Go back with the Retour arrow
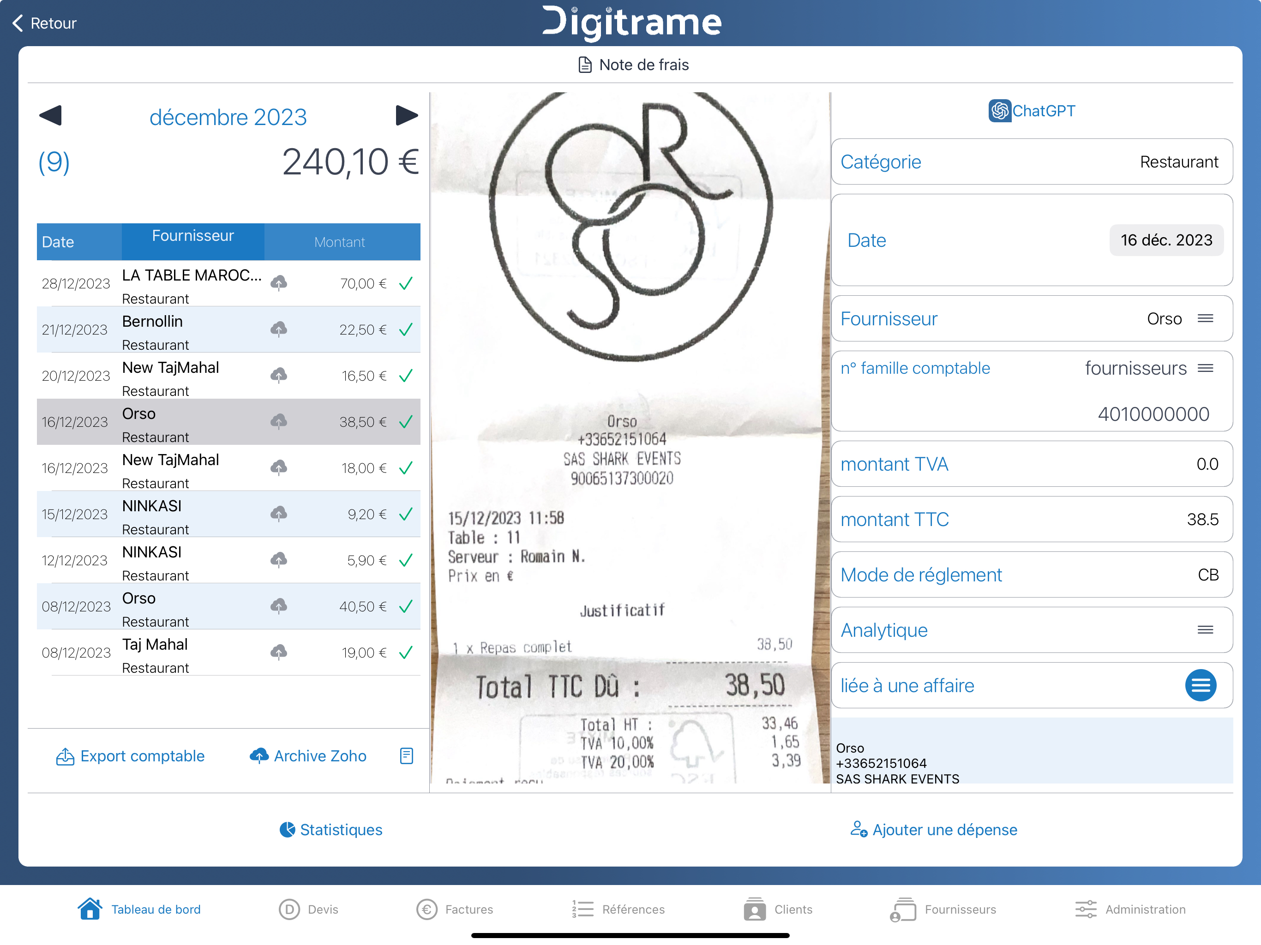Image resolution: width=1261 pixels, height=945 pixels. pos(18,24)
